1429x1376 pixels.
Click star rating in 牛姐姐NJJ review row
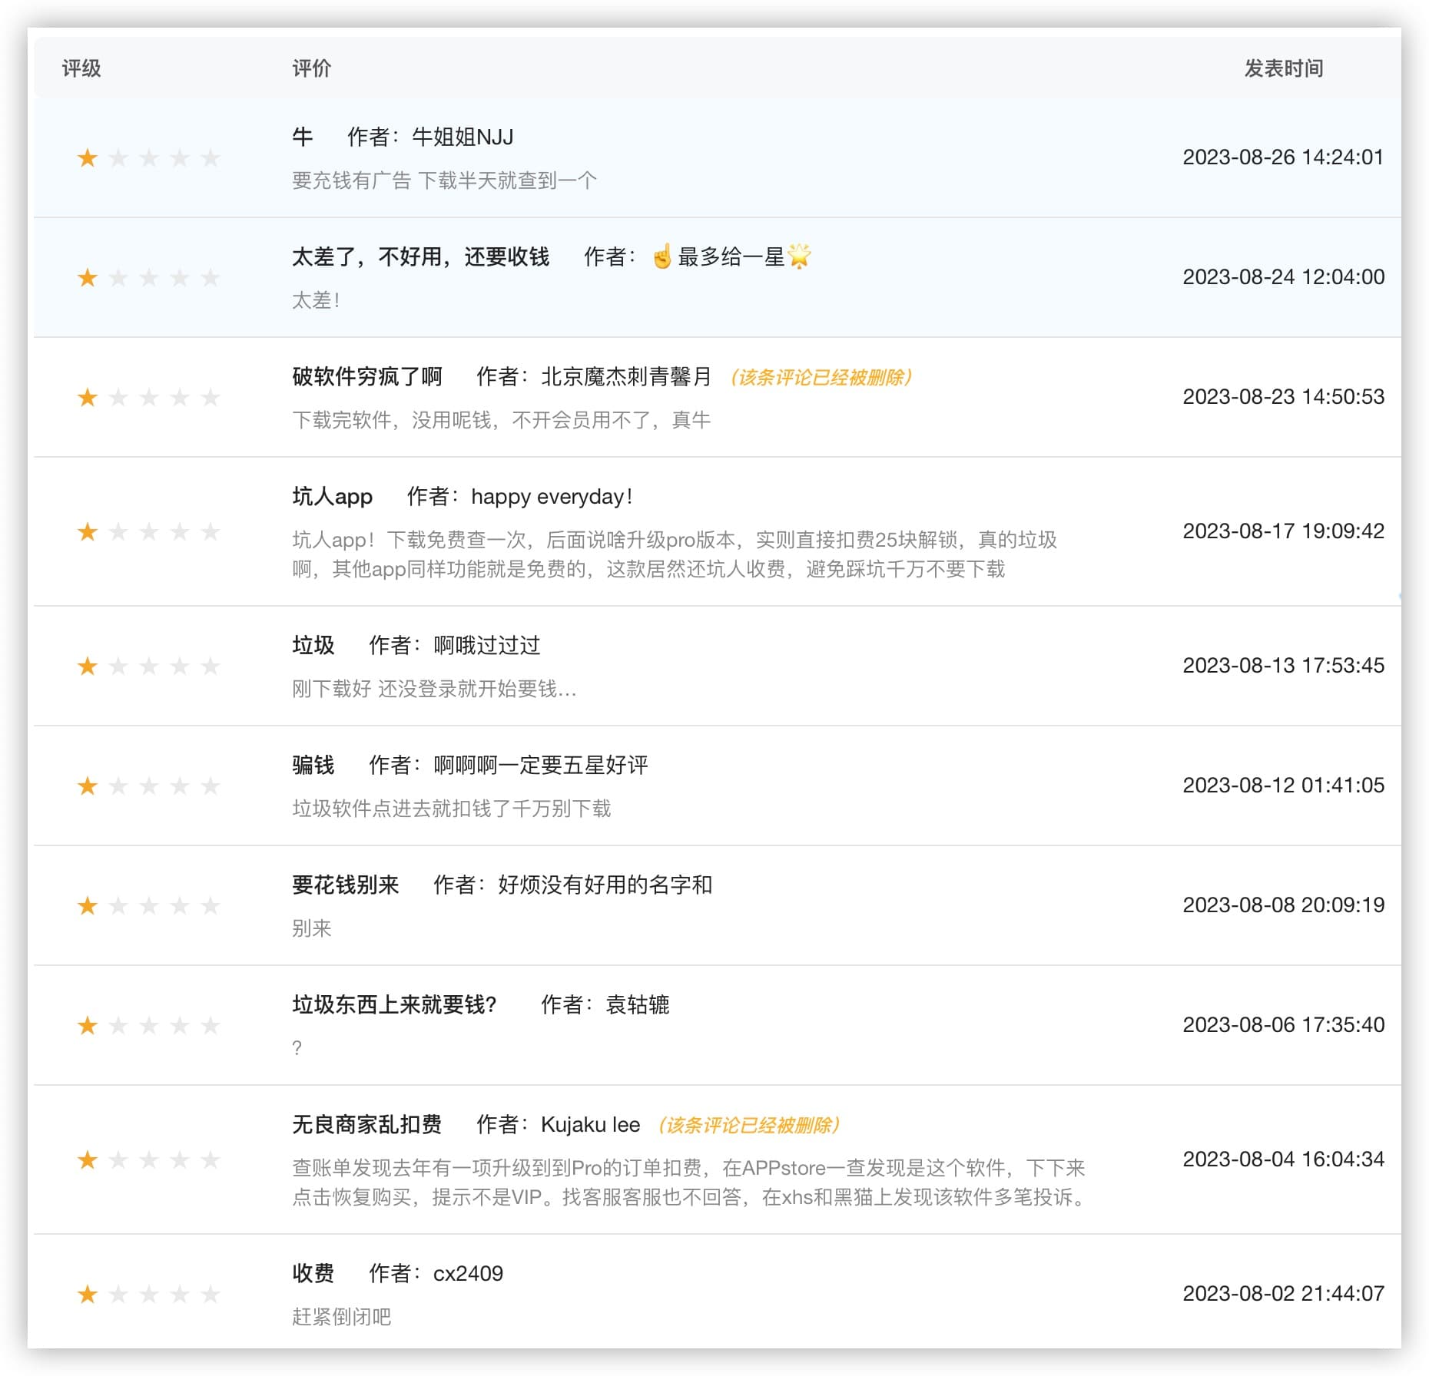coord(149,158)
